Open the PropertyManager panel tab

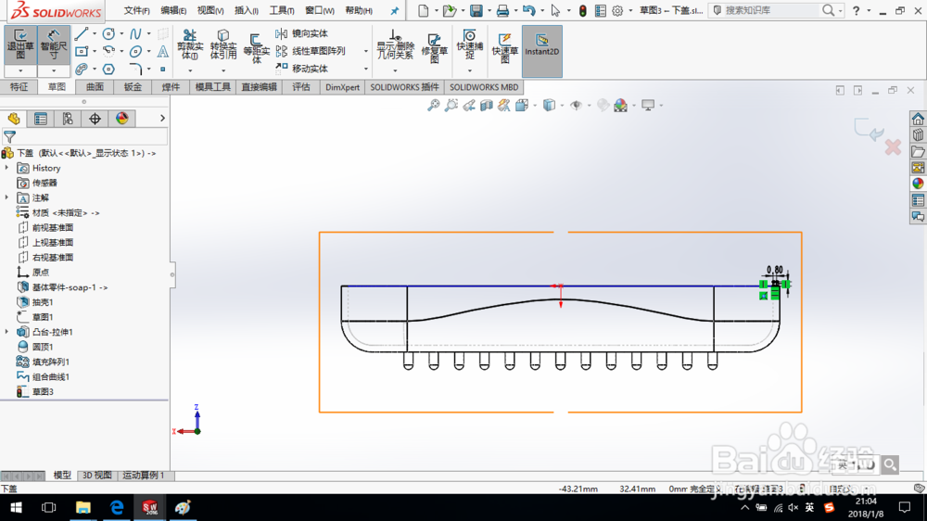(x=41, y=119)
